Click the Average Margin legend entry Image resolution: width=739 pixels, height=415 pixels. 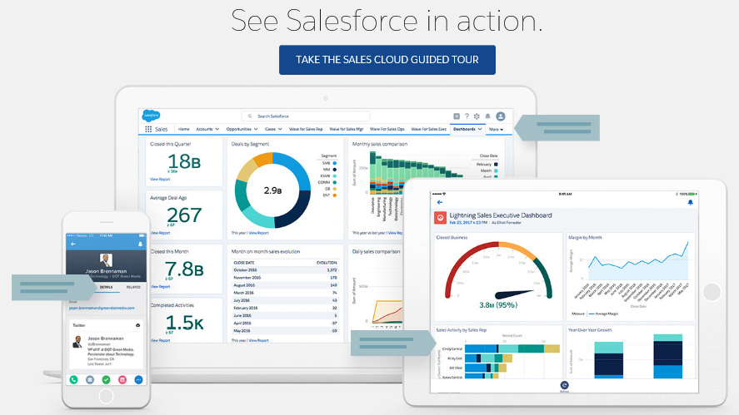pyautogui.click(x=604, y=314)
